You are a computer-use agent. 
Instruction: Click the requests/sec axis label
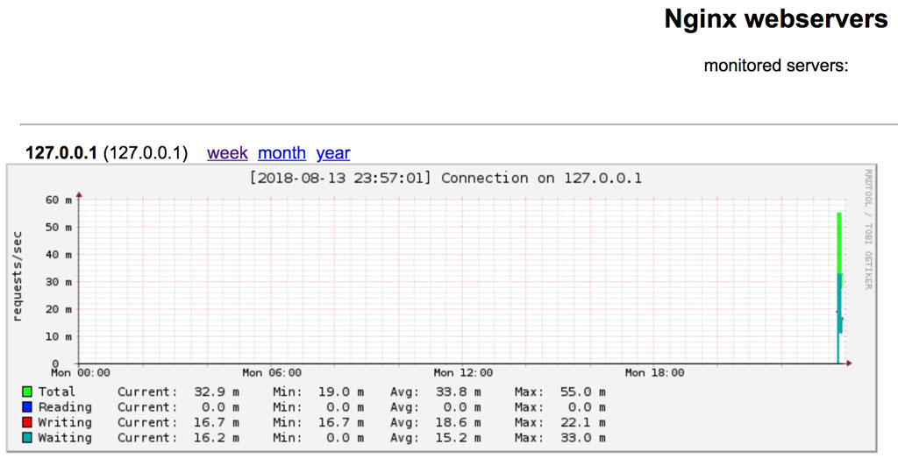(x=17, y=276)
